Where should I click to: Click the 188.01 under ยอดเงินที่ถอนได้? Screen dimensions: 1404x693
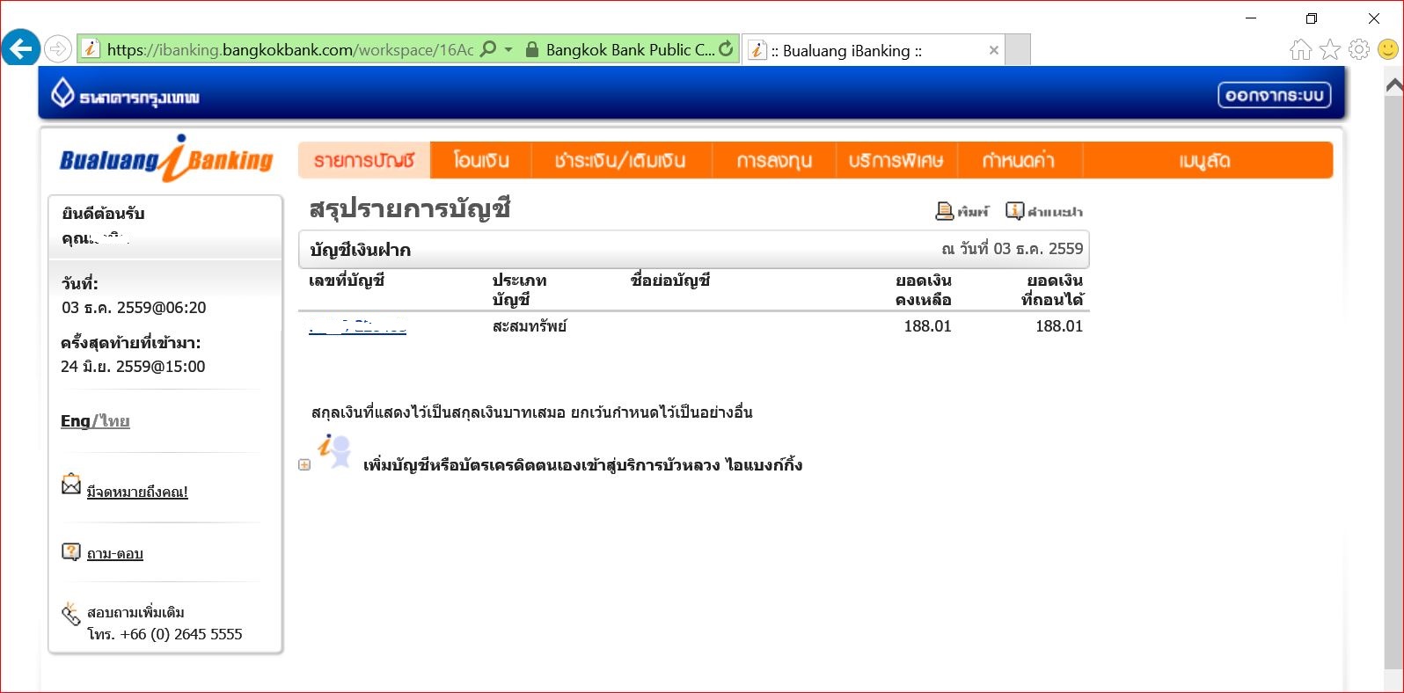(x=1059, y=326)
